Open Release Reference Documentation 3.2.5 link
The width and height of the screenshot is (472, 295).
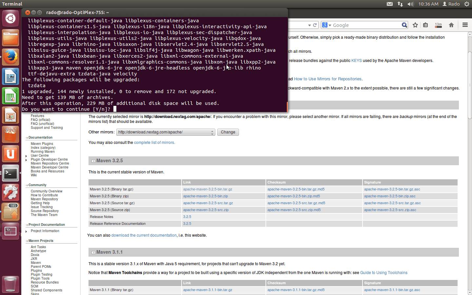[x=187, y=224]
